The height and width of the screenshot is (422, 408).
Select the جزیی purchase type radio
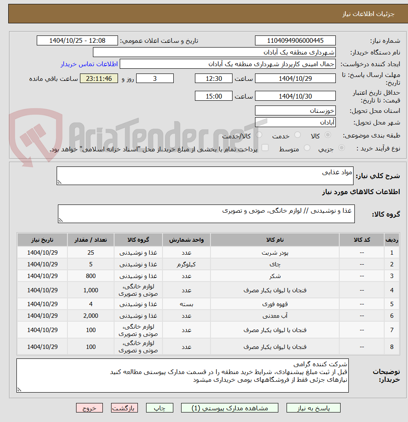341,148
